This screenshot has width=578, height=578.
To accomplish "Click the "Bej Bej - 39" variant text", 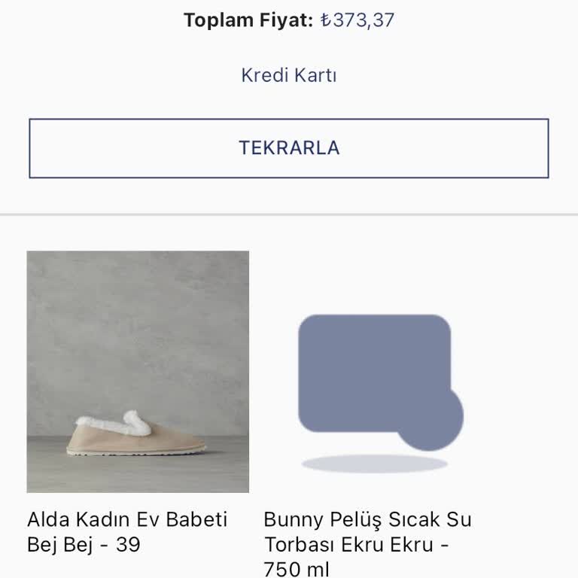I will point(84,545).
